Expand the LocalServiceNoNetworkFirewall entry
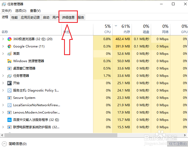Screen dimensions: 188x150 point(3,105)
